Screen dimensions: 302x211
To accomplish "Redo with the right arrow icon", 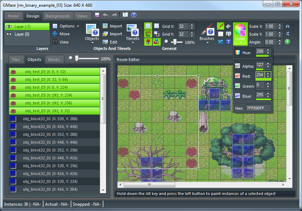I will [114, 15].
